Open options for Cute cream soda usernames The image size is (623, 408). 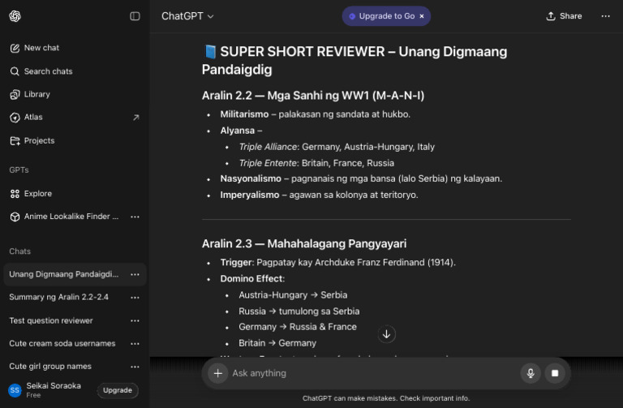point(135,344)
